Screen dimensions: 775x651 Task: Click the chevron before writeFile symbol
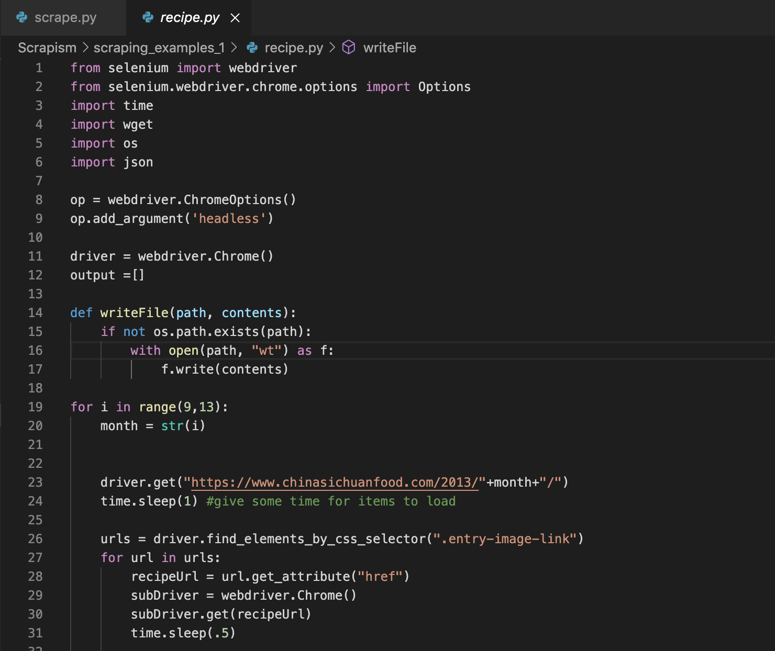333,48
